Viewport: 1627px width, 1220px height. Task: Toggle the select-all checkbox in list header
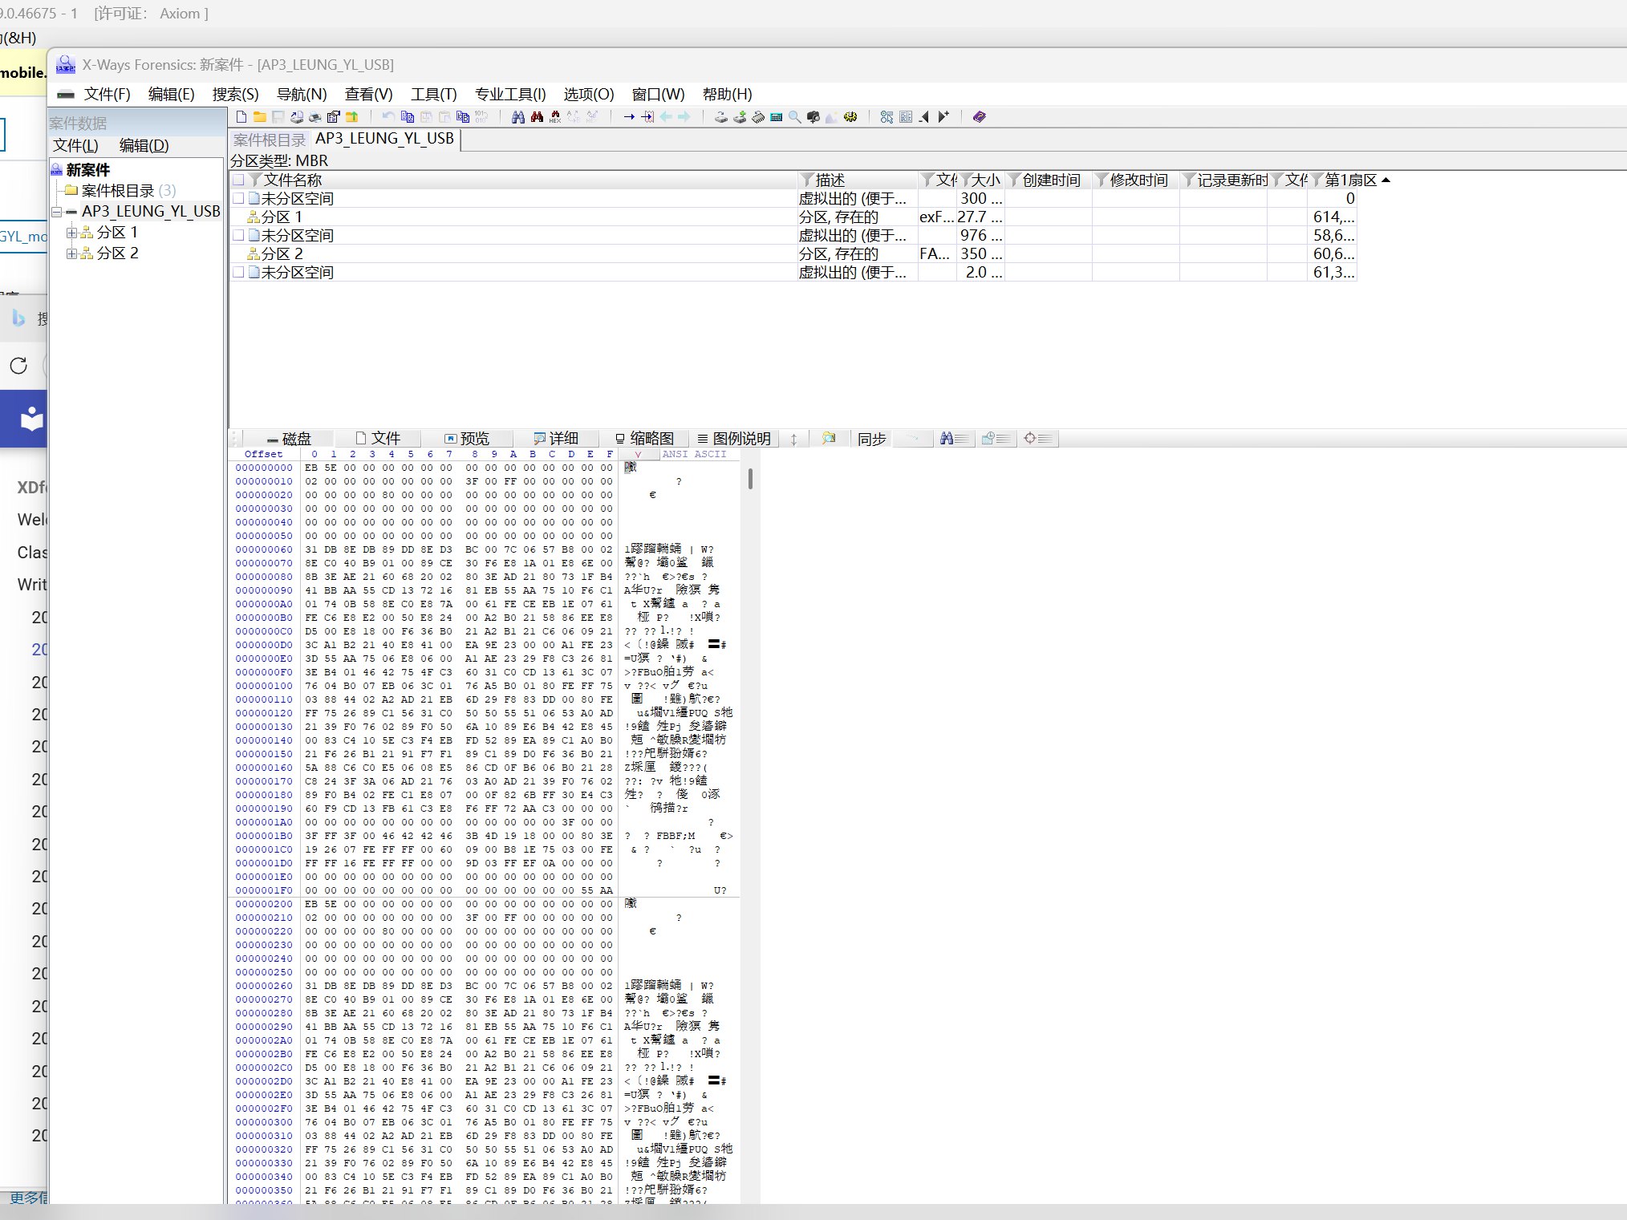238,180
